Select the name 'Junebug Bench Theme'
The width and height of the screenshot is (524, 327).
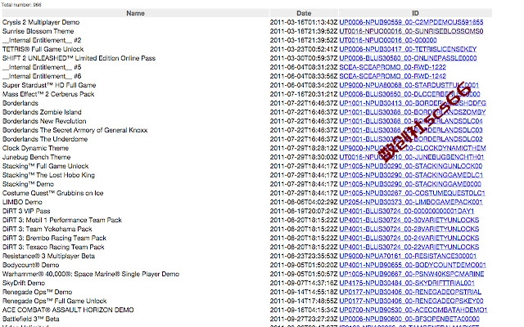pyautogui.click(x=36, y=157)
